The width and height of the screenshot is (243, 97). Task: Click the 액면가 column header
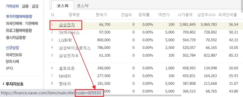(x=164, y=15)
